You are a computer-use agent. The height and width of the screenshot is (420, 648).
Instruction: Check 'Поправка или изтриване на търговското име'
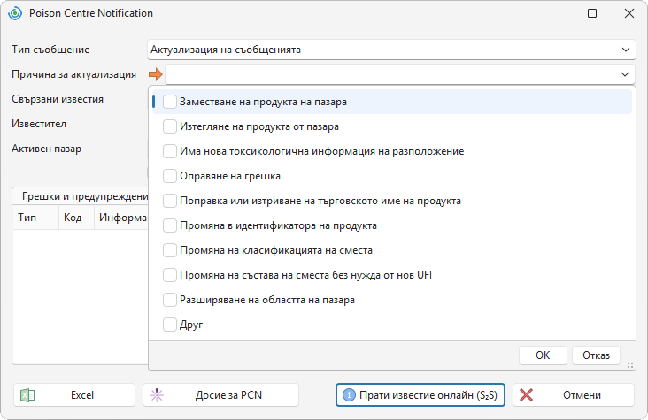[x=170, y=201]
